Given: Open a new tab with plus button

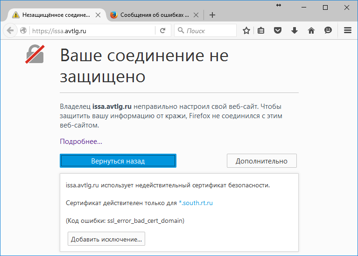Looking at the screenshot, I should click(212, 15).
